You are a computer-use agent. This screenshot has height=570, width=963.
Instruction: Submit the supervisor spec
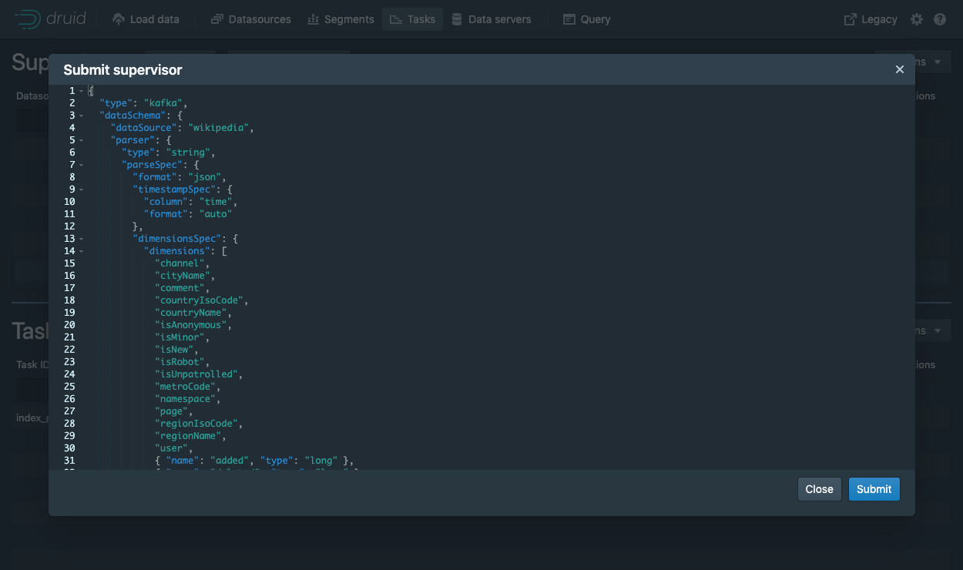pos(874,489)
